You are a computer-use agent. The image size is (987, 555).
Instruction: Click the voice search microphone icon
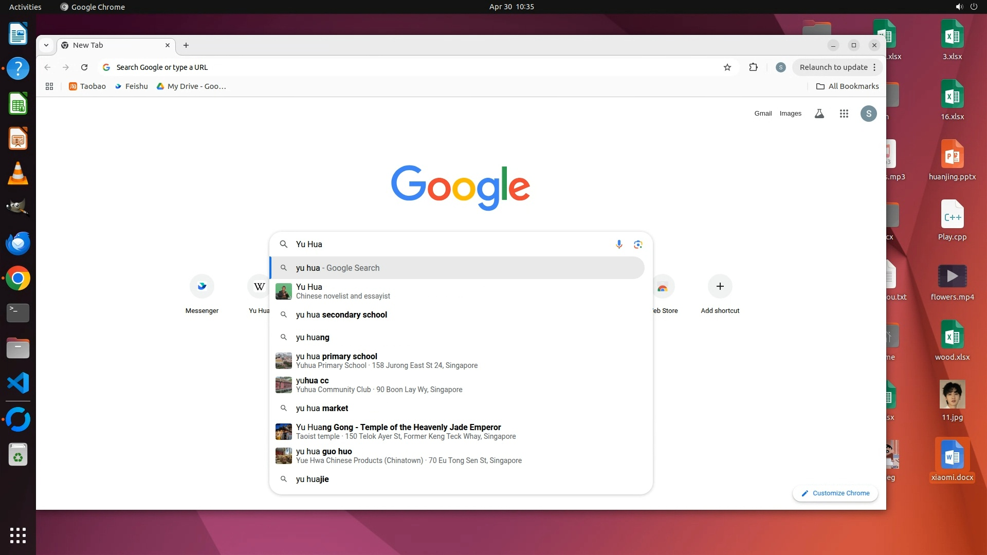[x=619, y=244]
